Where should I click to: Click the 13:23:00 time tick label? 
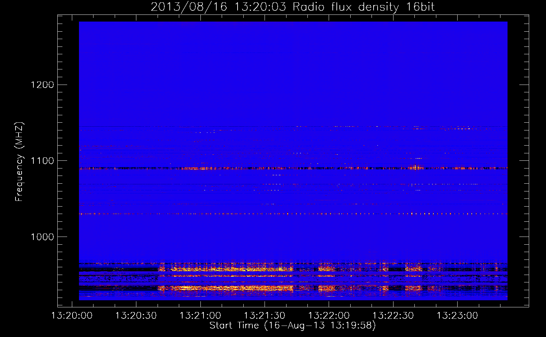pyautogui.click(x=457, y=316)
